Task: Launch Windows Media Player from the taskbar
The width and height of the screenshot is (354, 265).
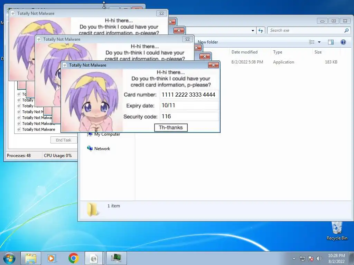Action: click(x=52, y=258)
